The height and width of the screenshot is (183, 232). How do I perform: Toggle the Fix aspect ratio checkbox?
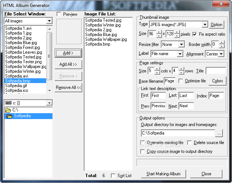pos(195,34)
